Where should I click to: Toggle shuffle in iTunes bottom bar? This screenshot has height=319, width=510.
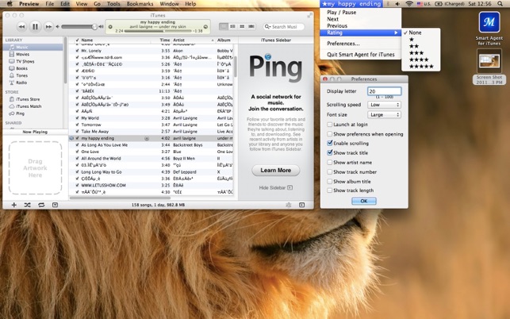point(27,205)
